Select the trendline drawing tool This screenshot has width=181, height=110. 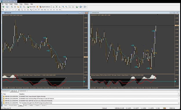(x=16, y=10)
